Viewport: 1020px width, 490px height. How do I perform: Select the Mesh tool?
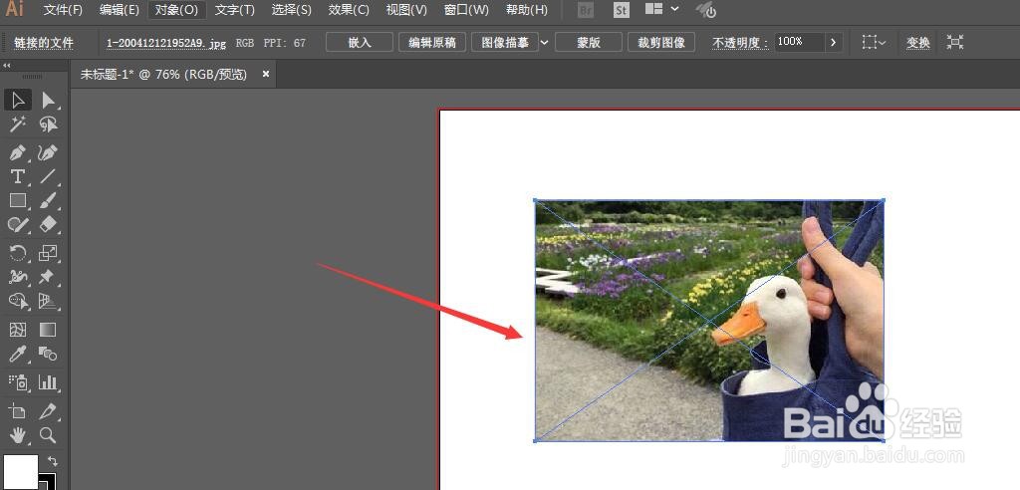18,330
